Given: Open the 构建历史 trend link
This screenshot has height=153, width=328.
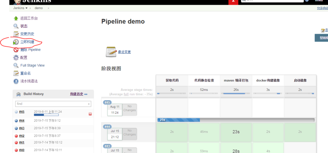Looking at the screenshot, I should click(77, 94).
